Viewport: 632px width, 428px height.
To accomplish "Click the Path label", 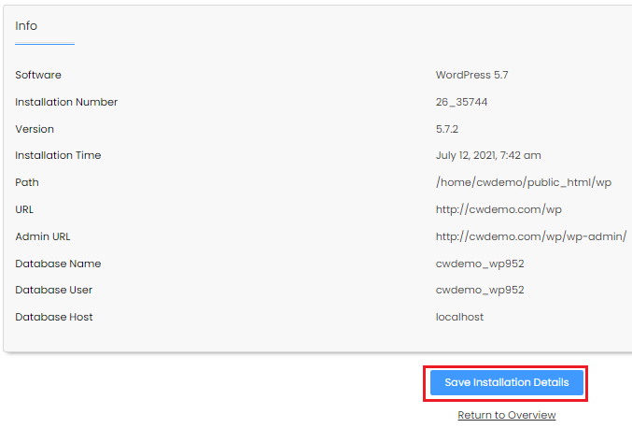I will 27,182.
